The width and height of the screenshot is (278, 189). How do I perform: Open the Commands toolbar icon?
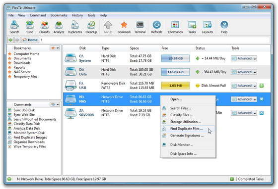coord(175,27)
